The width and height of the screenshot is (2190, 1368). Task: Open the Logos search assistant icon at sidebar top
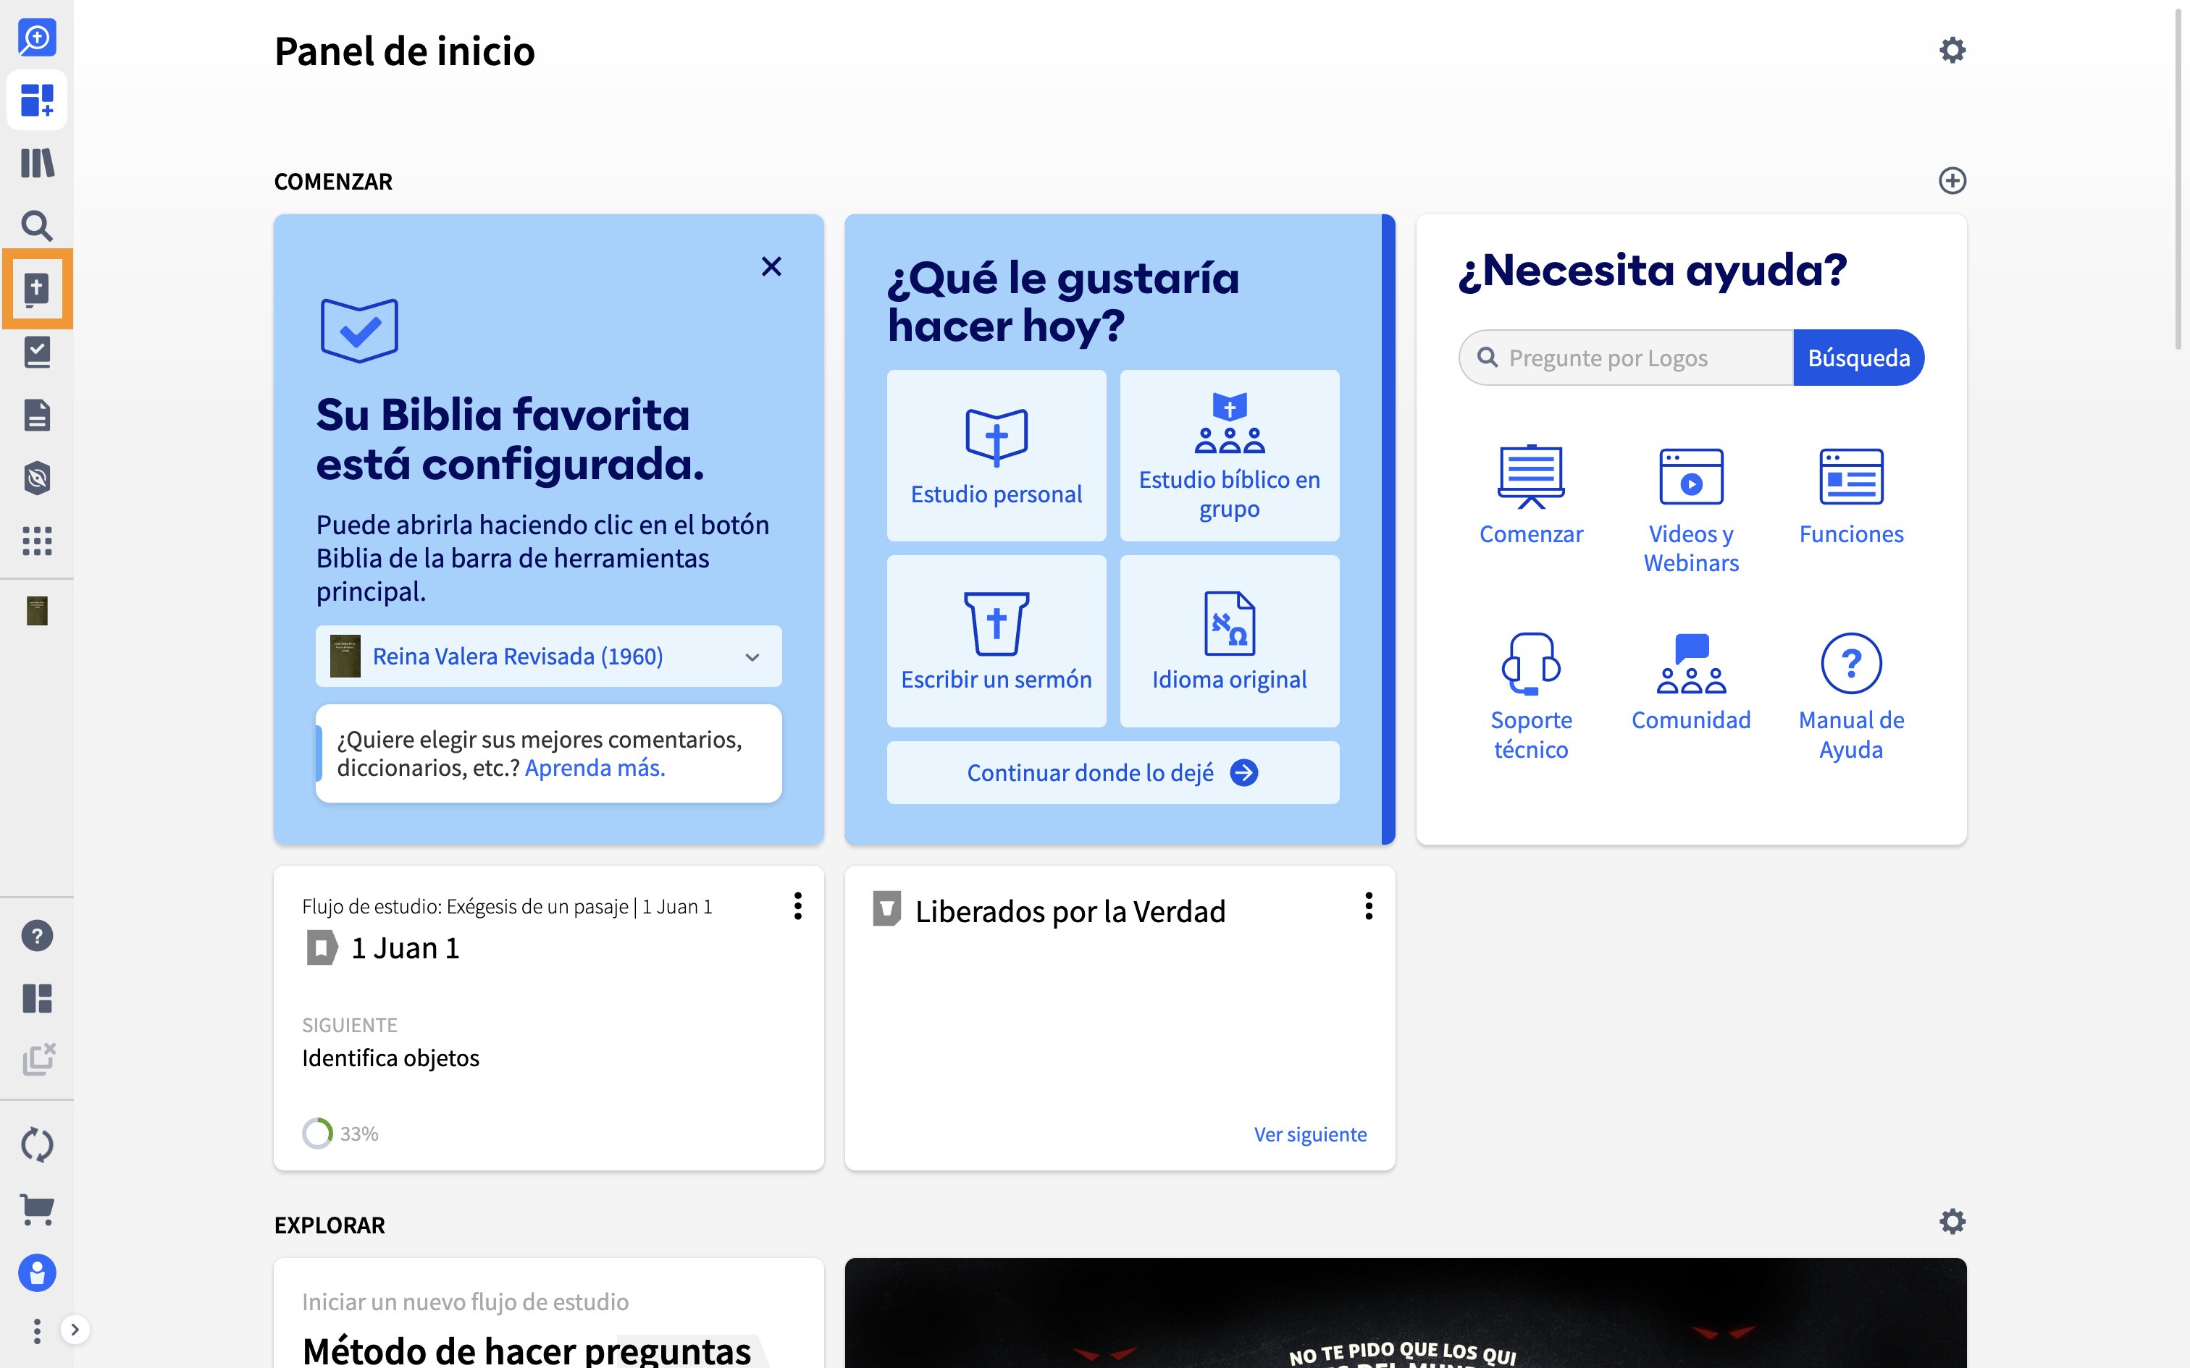click(37, 37)
